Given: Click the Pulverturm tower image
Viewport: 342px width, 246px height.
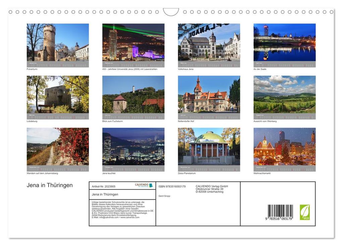Looking at the screenshot, I should (57, 44).
